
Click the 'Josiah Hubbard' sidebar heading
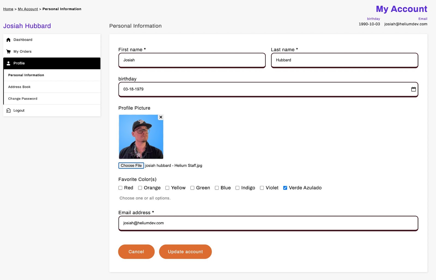[x=27, y=26]
